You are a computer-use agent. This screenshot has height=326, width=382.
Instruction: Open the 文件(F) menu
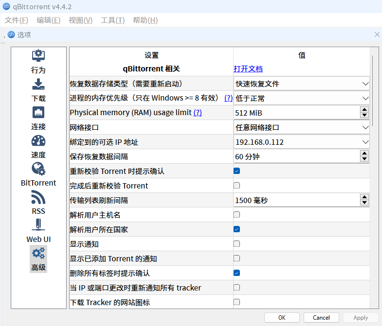point(17,20)
